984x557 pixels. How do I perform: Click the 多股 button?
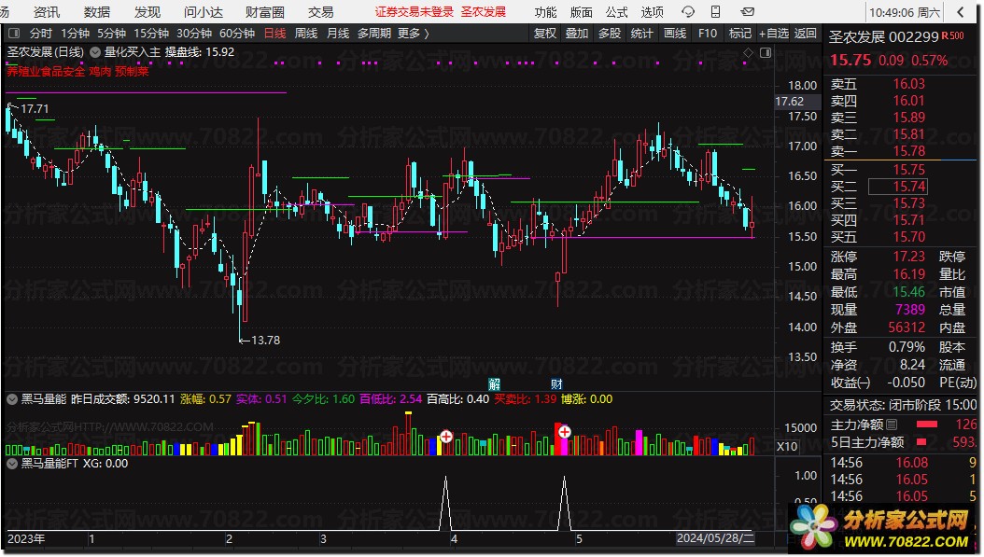pos(609,34)
